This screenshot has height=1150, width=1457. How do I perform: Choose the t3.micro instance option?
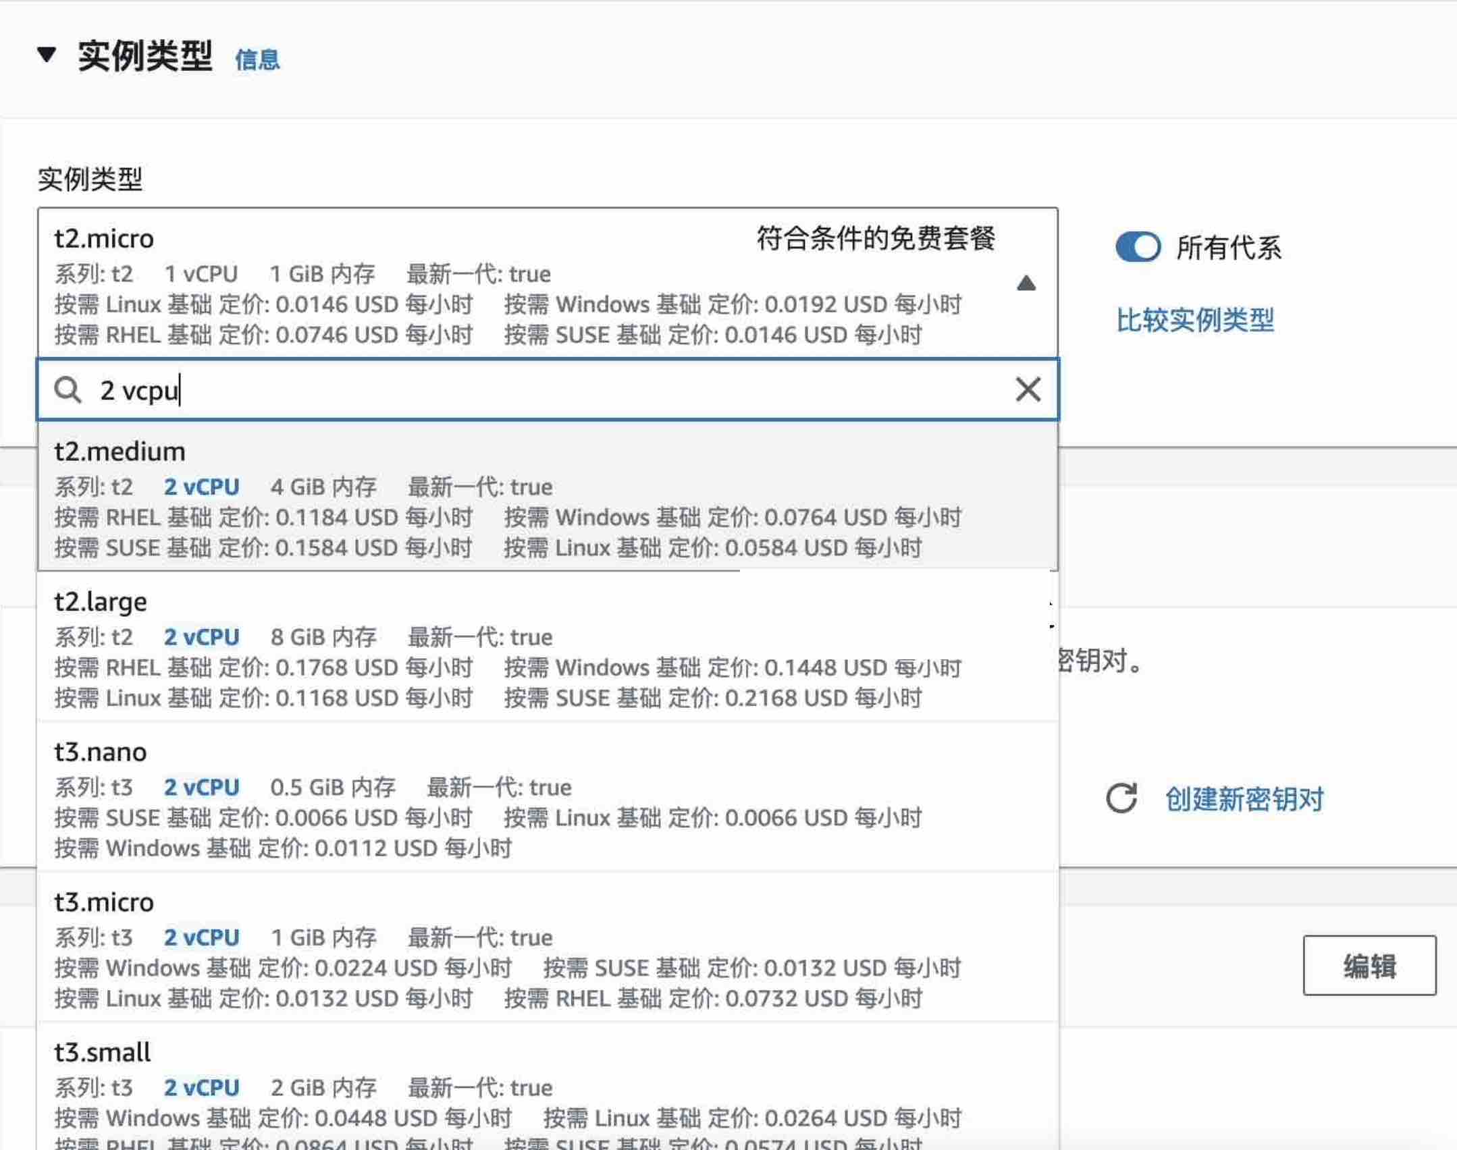(548, 947)
